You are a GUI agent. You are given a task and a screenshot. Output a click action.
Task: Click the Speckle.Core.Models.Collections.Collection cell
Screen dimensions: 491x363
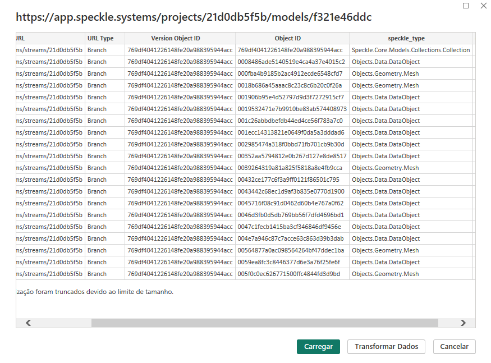[x=411, y=50]
